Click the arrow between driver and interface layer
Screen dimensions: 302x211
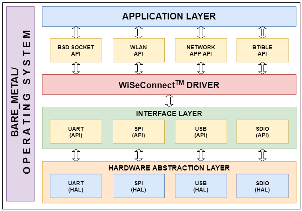pyautogui.click(x=169, y=101)
